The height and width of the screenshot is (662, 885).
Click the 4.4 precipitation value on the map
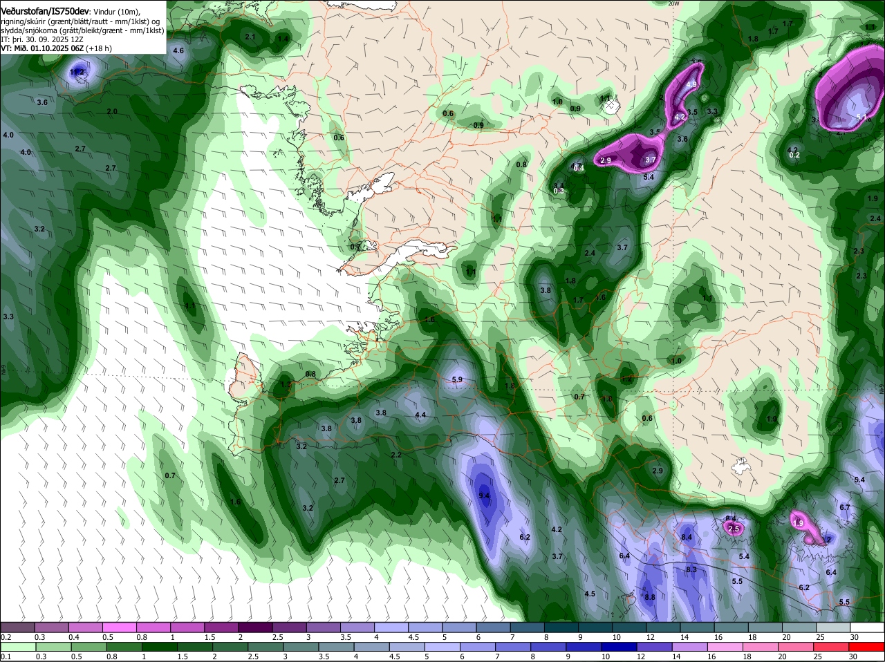coord(420,415)
